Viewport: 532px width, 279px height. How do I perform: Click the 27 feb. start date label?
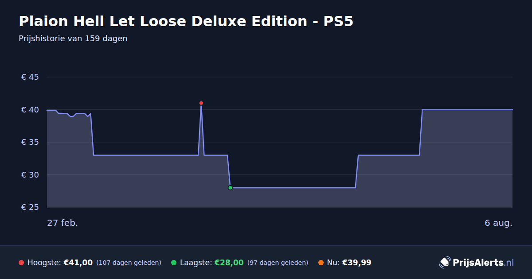pos(63,223)
